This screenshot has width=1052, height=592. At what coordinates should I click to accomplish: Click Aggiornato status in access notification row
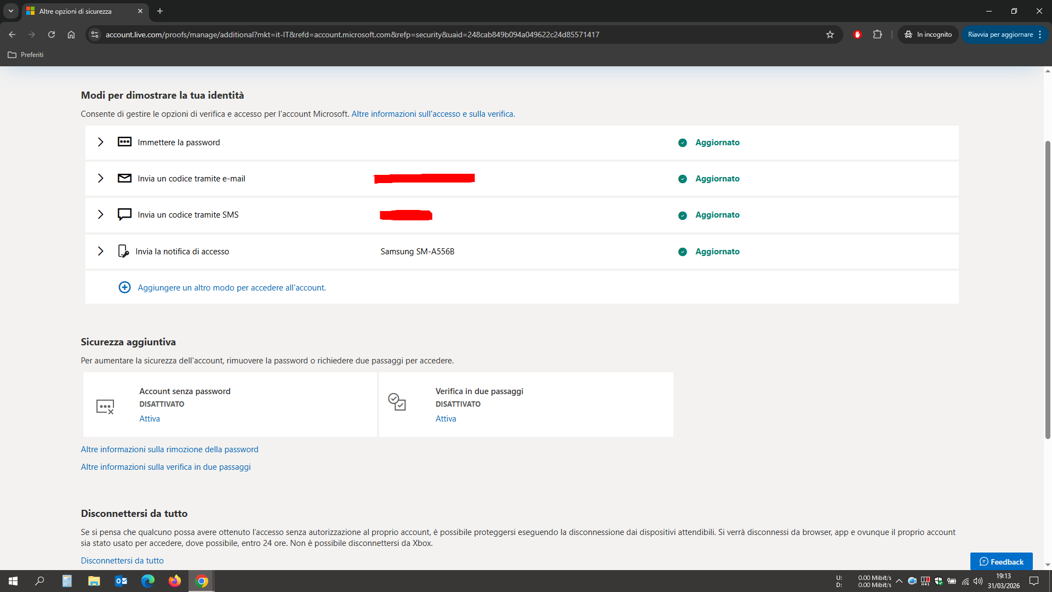click(x=717, y=252)
